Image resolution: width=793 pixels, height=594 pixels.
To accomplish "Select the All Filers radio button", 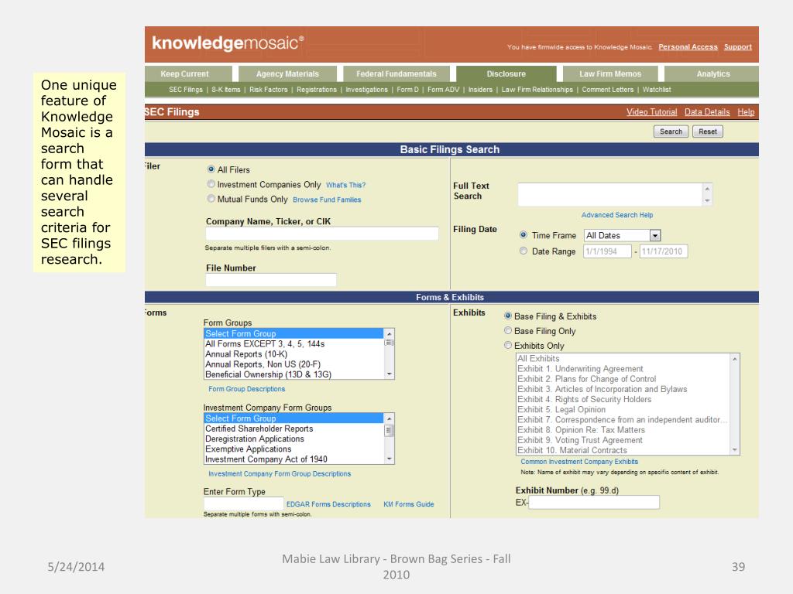I will [211, 169].
